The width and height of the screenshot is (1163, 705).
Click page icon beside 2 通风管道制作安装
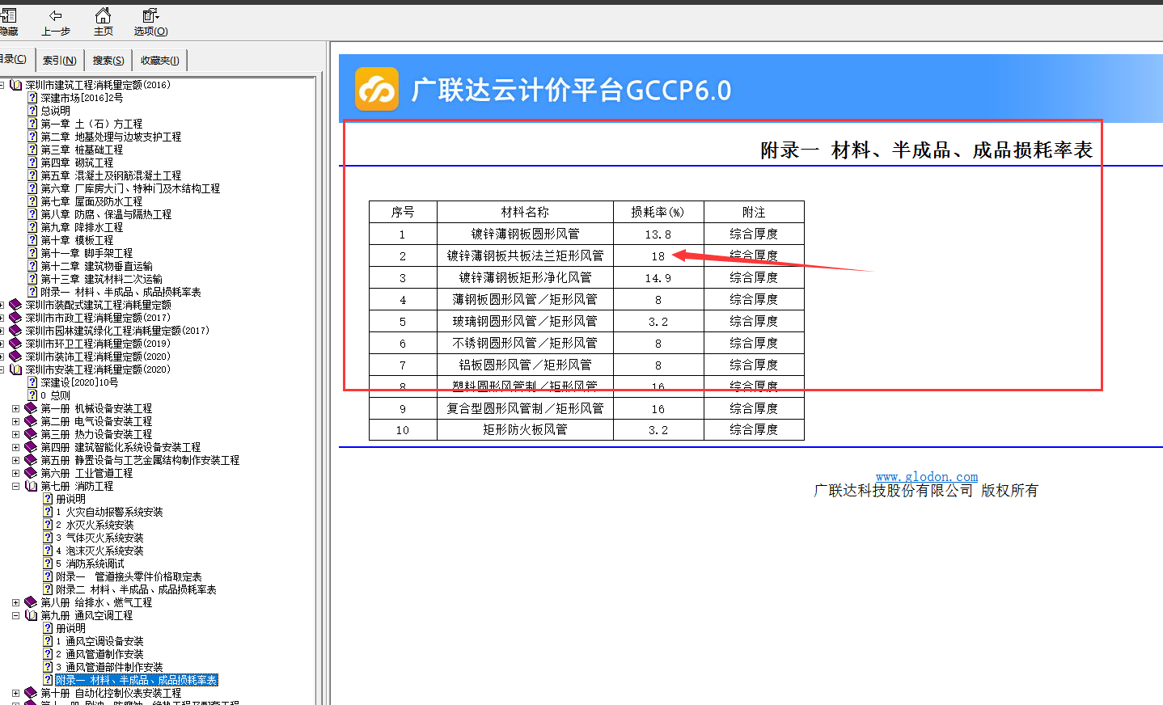click(x=48, y=654)
